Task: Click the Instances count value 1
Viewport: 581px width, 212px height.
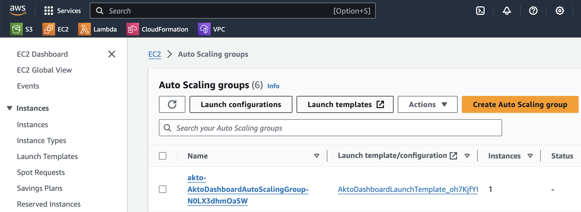Action: 490,189
